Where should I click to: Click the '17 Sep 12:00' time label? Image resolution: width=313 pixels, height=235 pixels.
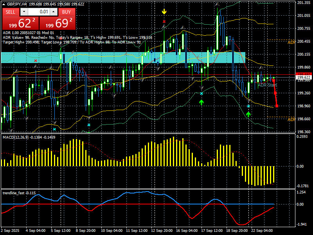[212, 231]
